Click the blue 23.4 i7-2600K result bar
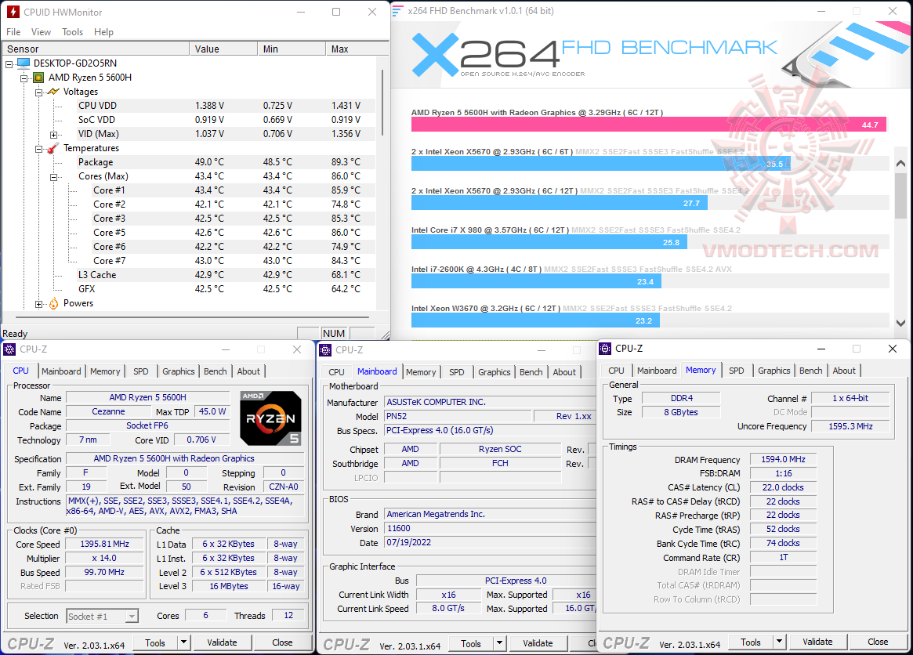The image size is (913, 655). [536, 281]
